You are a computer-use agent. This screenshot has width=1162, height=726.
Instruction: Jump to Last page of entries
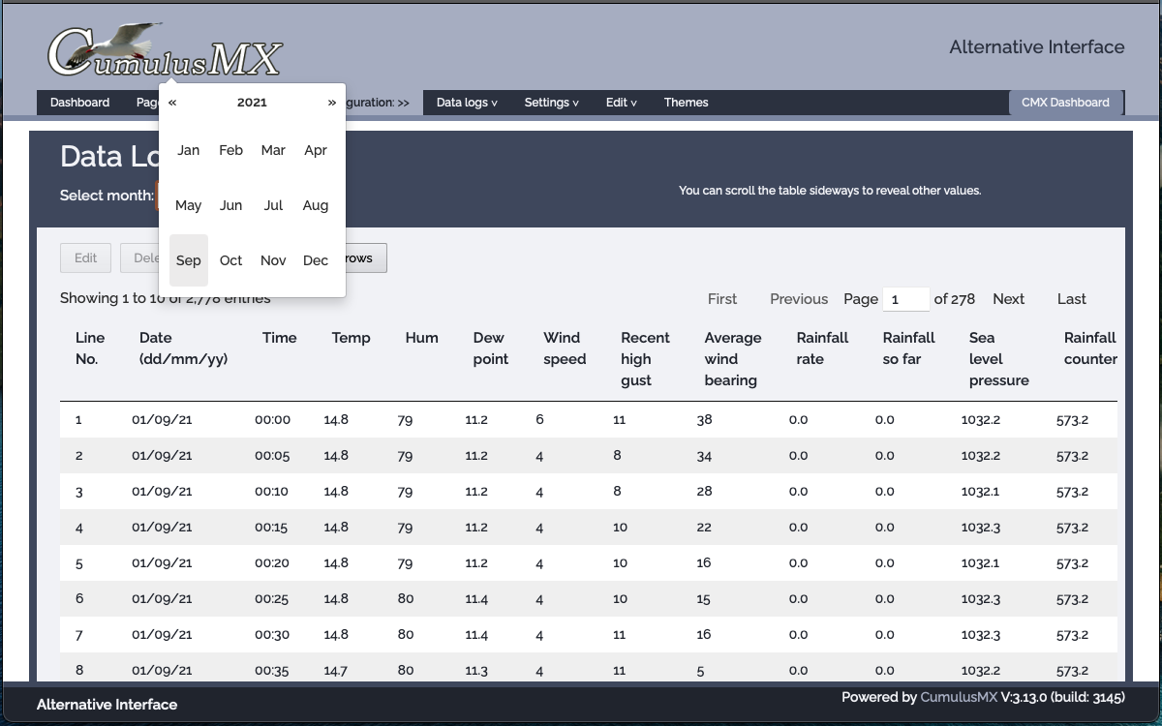pyautogui.click(x=1071, y=299)
